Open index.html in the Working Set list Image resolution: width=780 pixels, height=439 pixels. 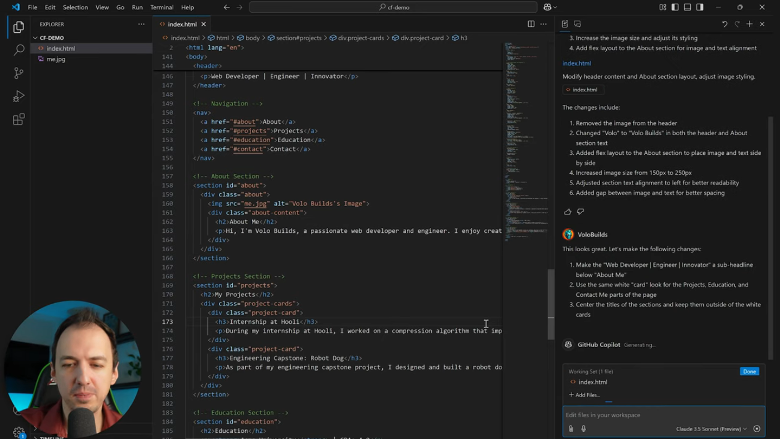[593, 382]
